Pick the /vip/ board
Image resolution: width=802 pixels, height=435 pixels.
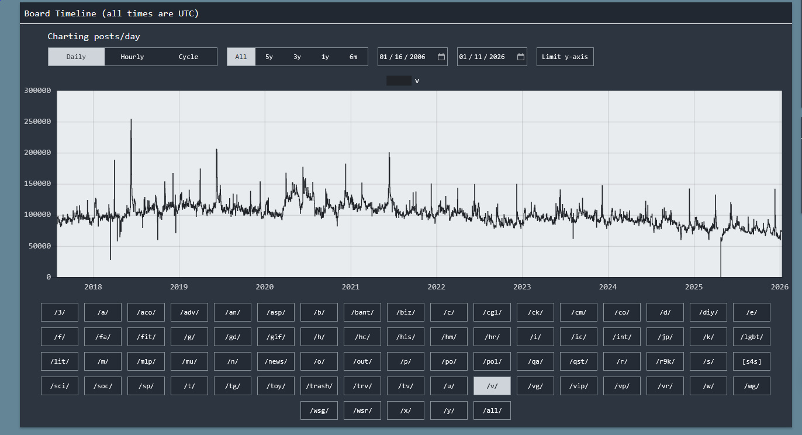tap(579, 386)
